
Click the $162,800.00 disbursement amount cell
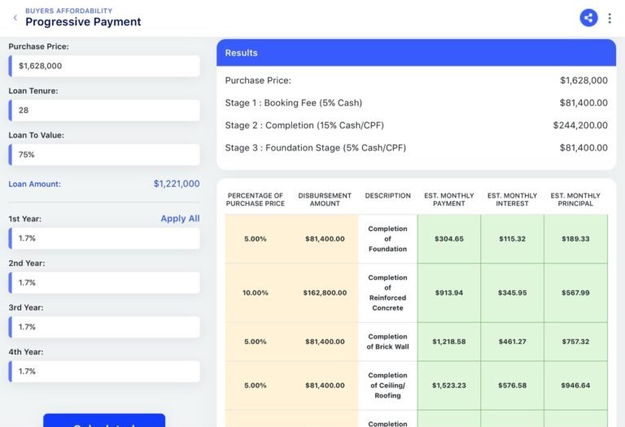(325, 293)
